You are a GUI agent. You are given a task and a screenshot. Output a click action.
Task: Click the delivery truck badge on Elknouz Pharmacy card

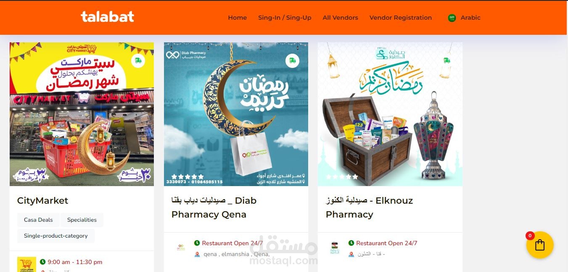pos(446,61)
